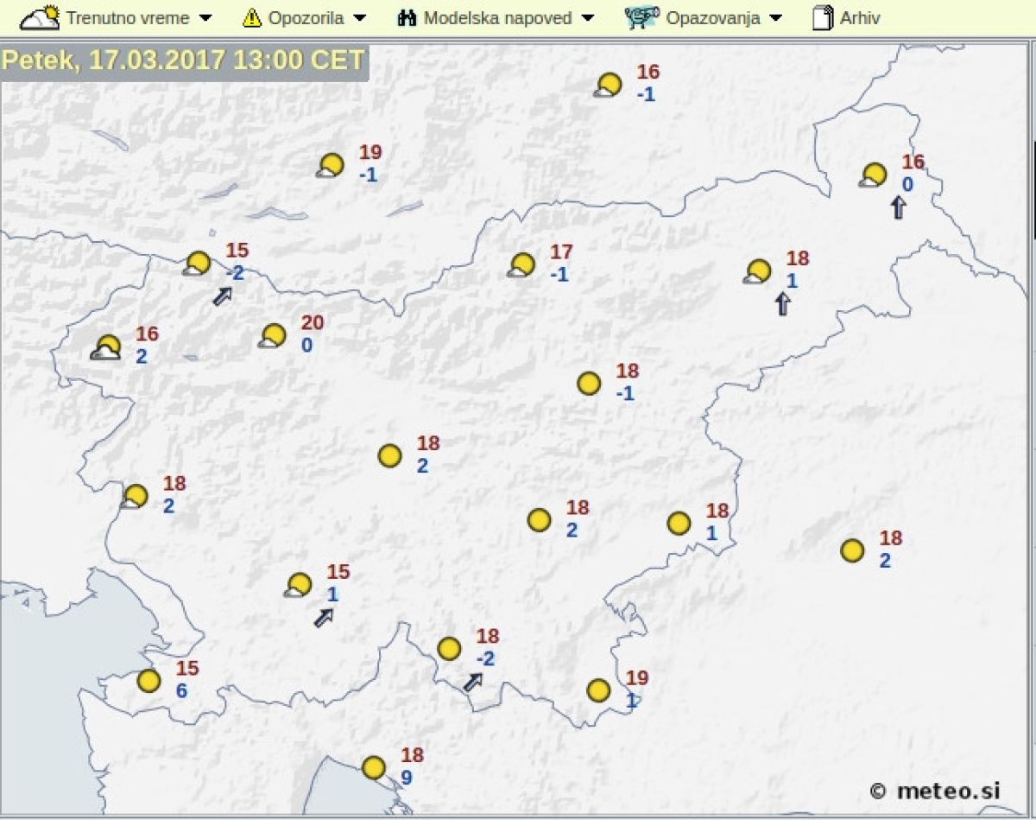Click the sunny icon beside 15 / 6
Screen dimensions: 1036x820
pos(149,681)
